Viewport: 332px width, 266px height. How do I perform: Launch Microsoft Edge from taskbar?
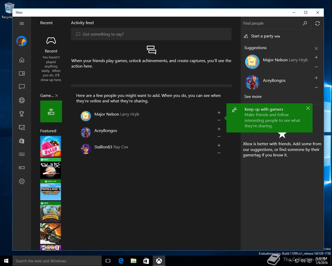(121, 261)
